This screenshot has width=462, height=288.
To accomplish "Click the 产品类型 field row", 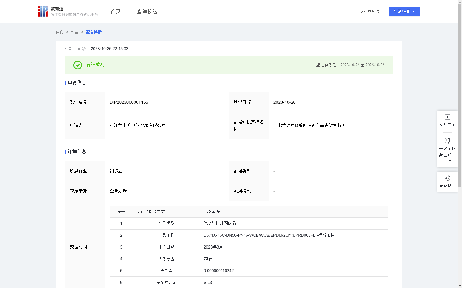I will point(249,223).
